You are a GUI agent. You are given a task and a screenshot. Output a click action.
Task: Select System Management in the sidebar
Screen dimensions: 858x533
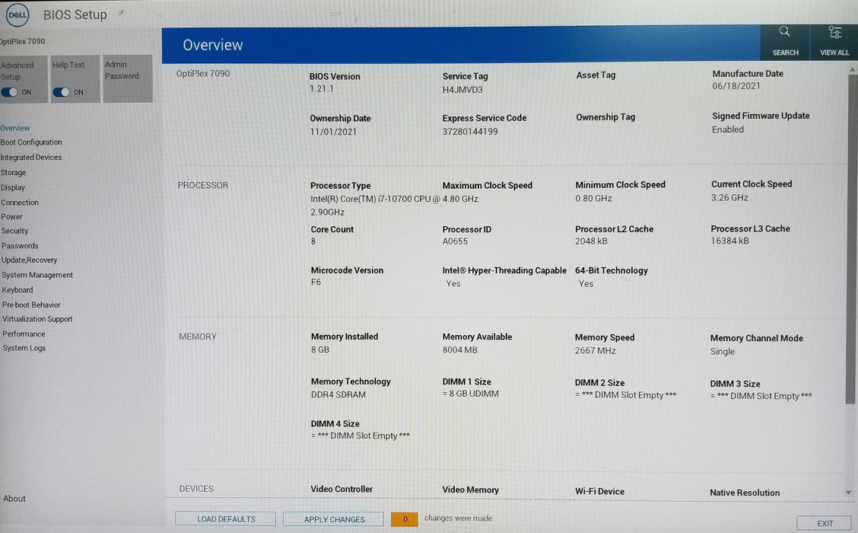pyautogui.click(x=37, y=275)
